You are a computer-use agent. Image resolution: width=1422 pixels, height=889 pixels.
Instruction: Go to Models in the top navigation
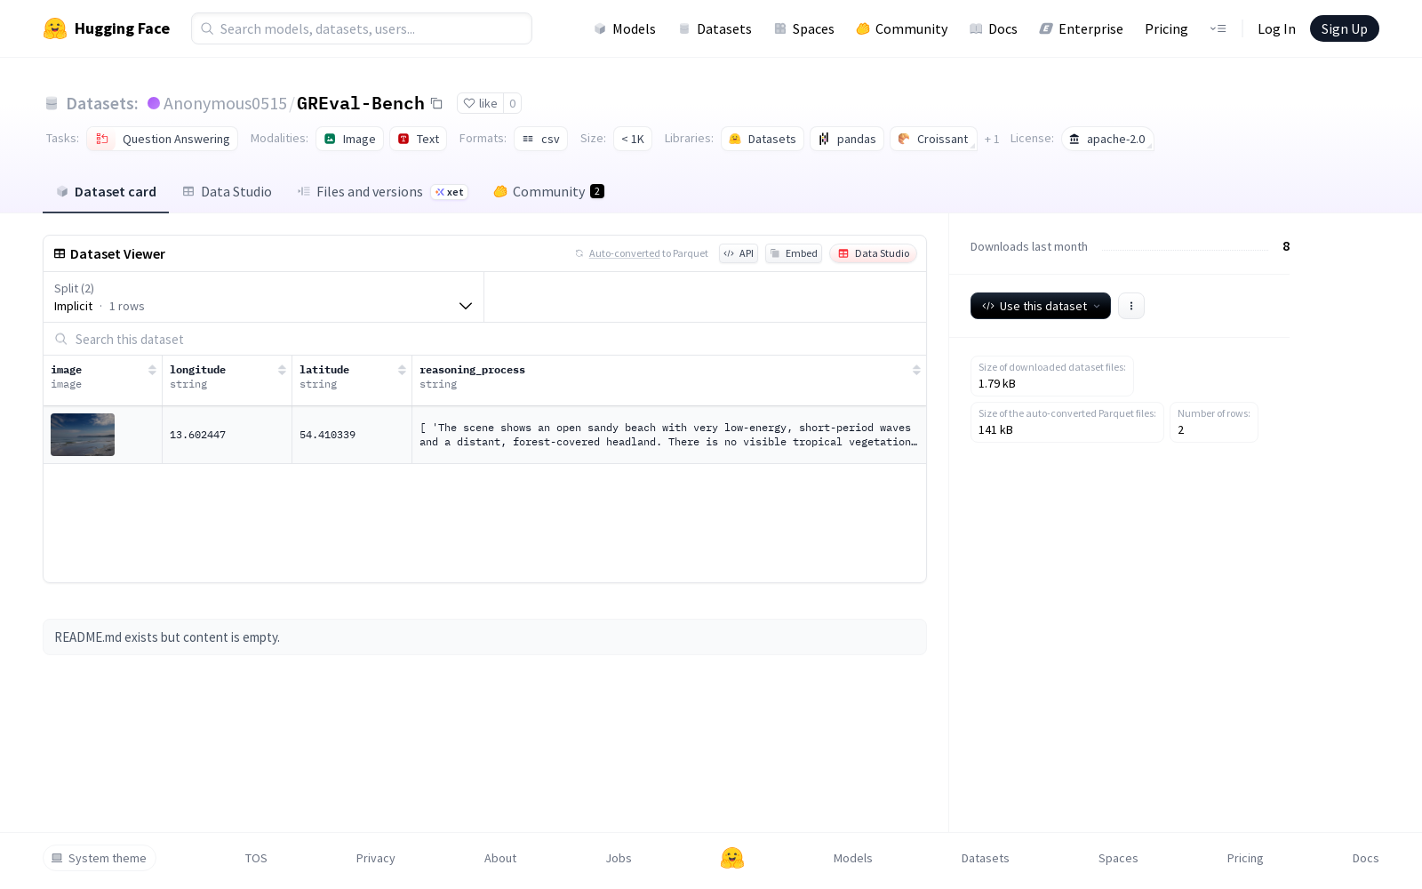click(625, 28)
